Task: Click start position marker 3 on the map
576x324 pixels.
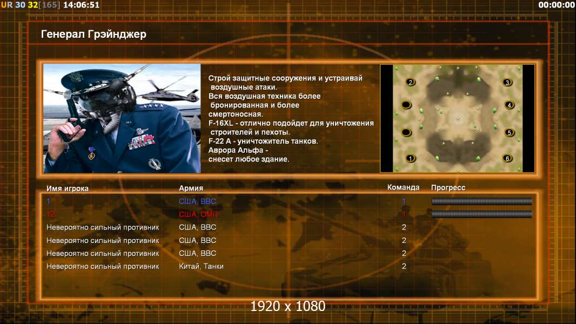Action: [507, 82]
